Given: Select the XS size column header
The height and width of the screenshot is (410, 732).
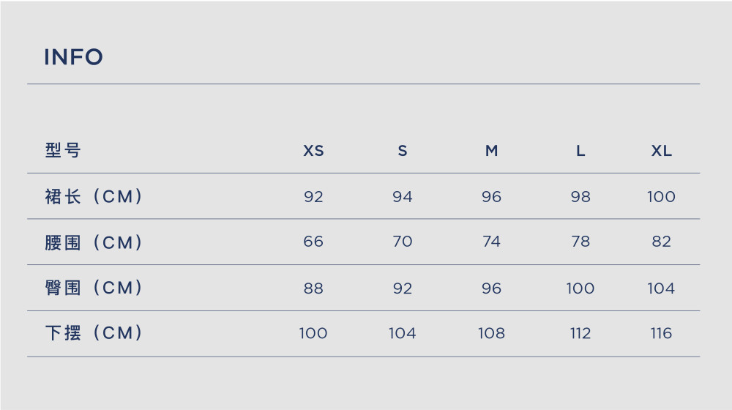Looking at the screenshot, I should (x=313, y=151).
